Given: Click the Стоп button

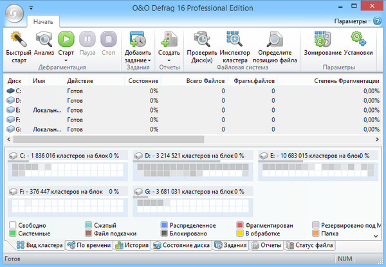Looking at the screenshot, I should (109, 39).
